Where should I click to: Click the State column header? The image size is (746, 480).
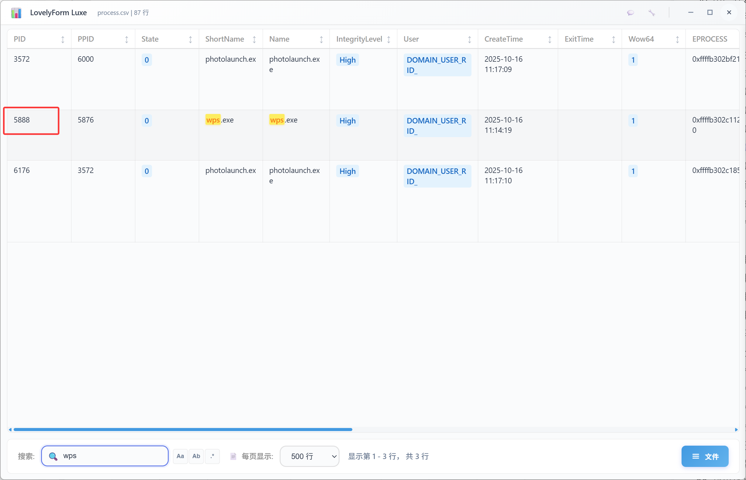(x=150, y=39)
